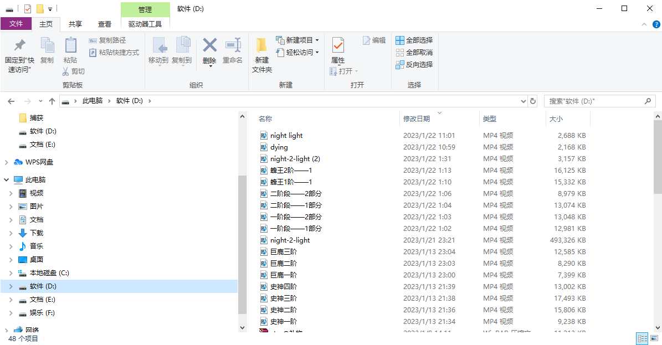The image size is (662, 345).
Task: Switch to large icons view in status bar
Action: tap(654, 338)
